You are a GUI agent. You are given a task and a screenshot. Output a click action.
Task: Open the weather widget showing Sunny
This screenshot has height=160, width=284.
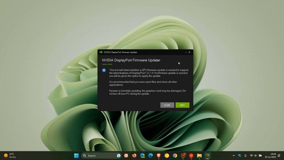click(10, 156)
